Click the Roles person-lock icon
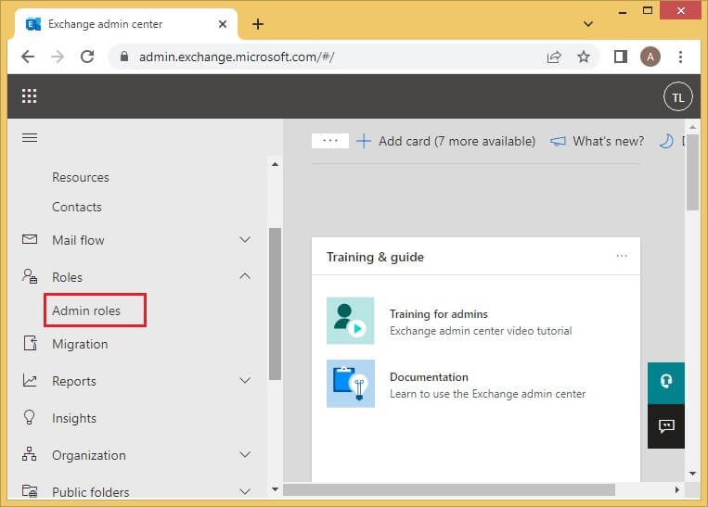The width and height of the screenshot is (708, 507). [30, 276]
